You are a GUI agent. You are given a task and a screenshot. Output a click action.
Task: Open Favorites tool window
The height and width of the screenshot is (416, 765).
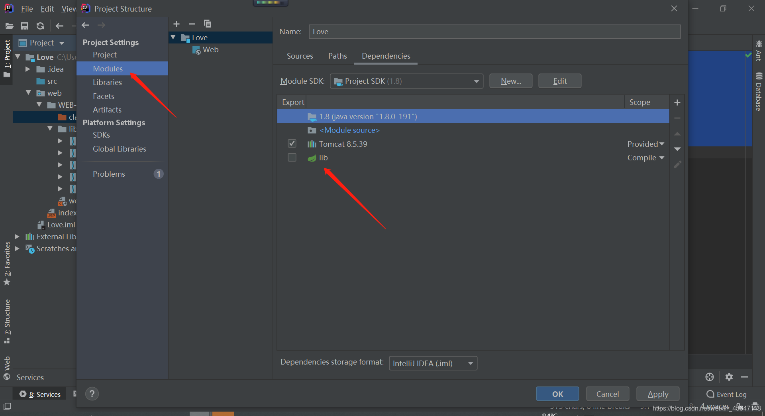[x=7, y=263]
